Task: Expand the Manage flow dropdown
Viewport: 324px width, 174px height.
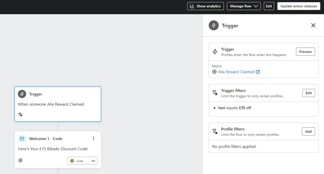Action: coord(244,6)
